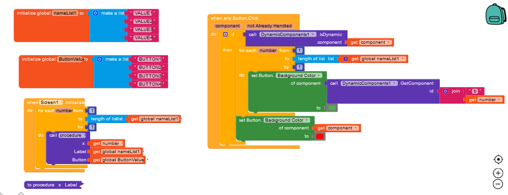Viewport: 508px width, 195px height.
Task: Zoom out with the minus icon
Action: [498, 184]
